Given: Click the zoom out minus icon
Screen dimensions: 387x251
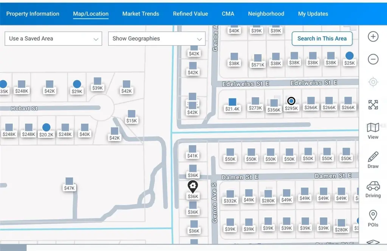Looking at the screenshot, I should click(x=373, y=59).
